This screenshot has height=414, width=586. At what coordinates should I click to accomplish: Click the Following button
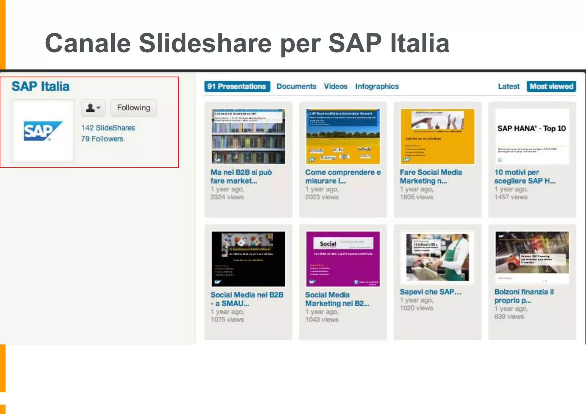coord(134,108)
